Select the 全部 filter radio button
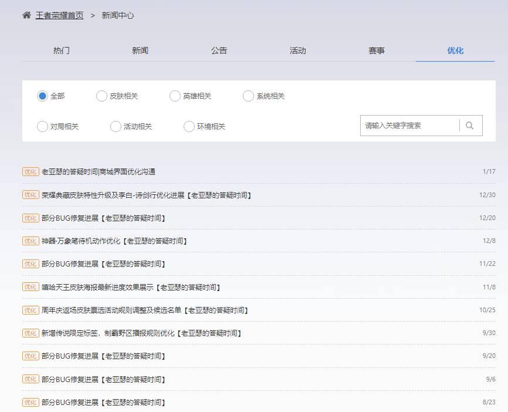The width and height of the screenshot is (508, 412). [x=42, y=95]
